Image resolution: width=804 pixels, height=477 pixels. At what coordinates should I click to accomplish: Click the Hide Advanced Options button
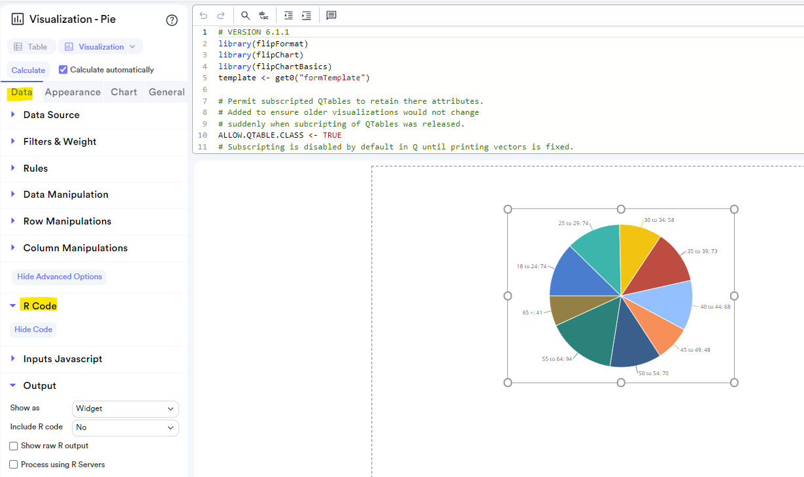[x=59, y=277]
